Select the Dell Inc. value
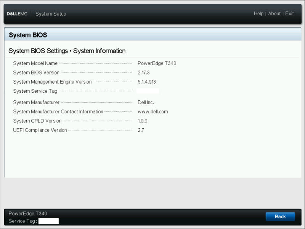The height and width of the screenshot is (229, 305). (x=146, y=102)
